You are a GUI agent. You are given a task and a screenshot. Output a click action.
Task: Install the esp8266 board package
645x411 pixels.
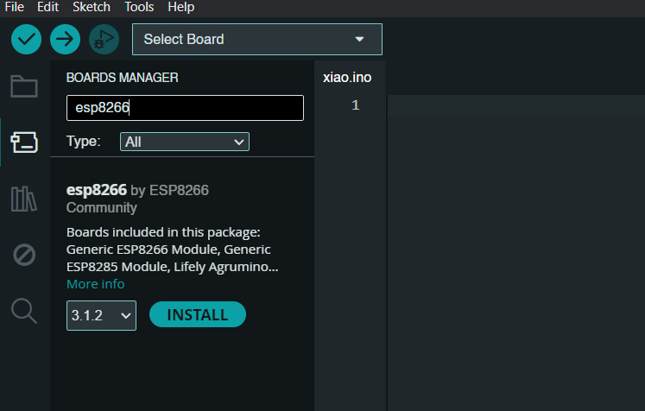click(198, 315)
